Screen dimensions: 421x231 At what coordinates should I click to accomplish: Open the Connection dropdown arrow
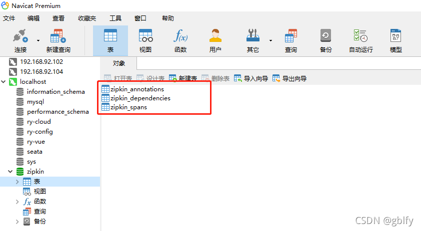click(38, 40)
